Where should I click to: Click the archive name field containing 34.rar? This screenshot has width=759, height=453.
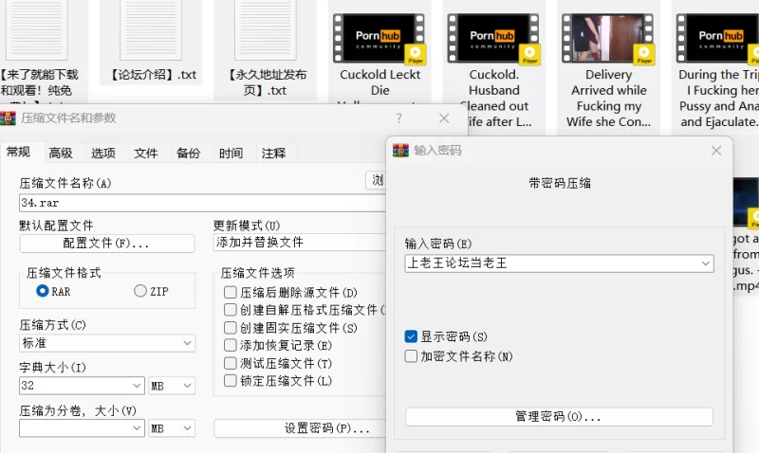pos(202,203)
